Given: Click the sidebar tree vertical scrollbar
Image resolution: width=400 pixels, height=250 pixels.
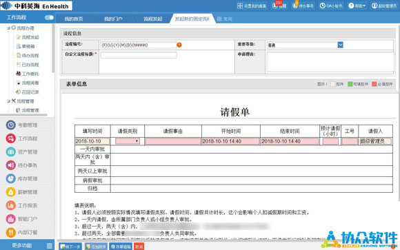Looking at the screenshot, I should 53,48.
